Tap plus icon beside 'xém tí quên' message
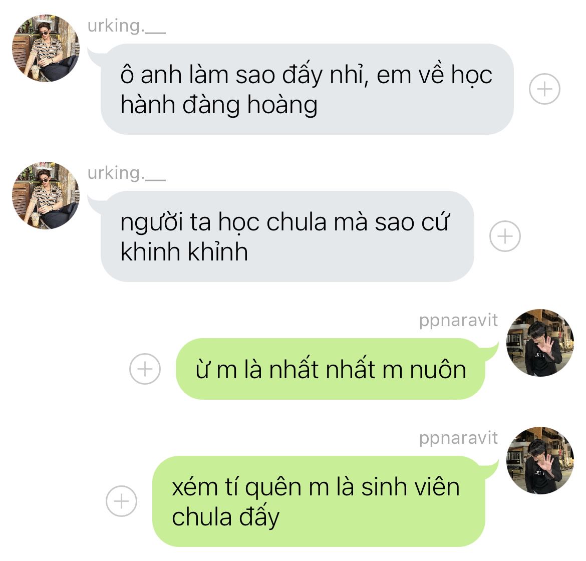The height and width of the screenshot is (561, 586). click(x=122, y=501)
